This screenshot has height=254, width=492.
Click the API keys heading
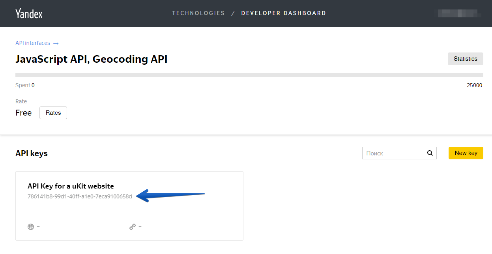click(x=32, y=153)
